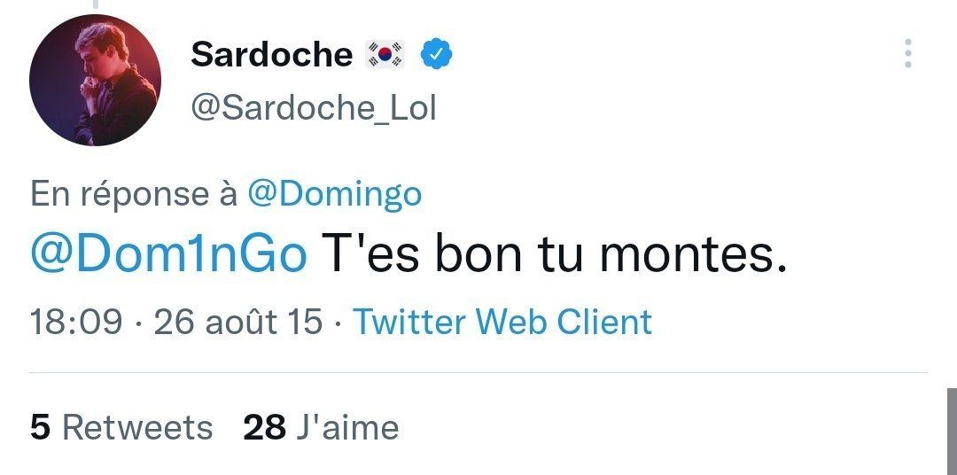
Task: Click the South Korean flag emoji
Action: pyautogui.click(x=385, y=55)
